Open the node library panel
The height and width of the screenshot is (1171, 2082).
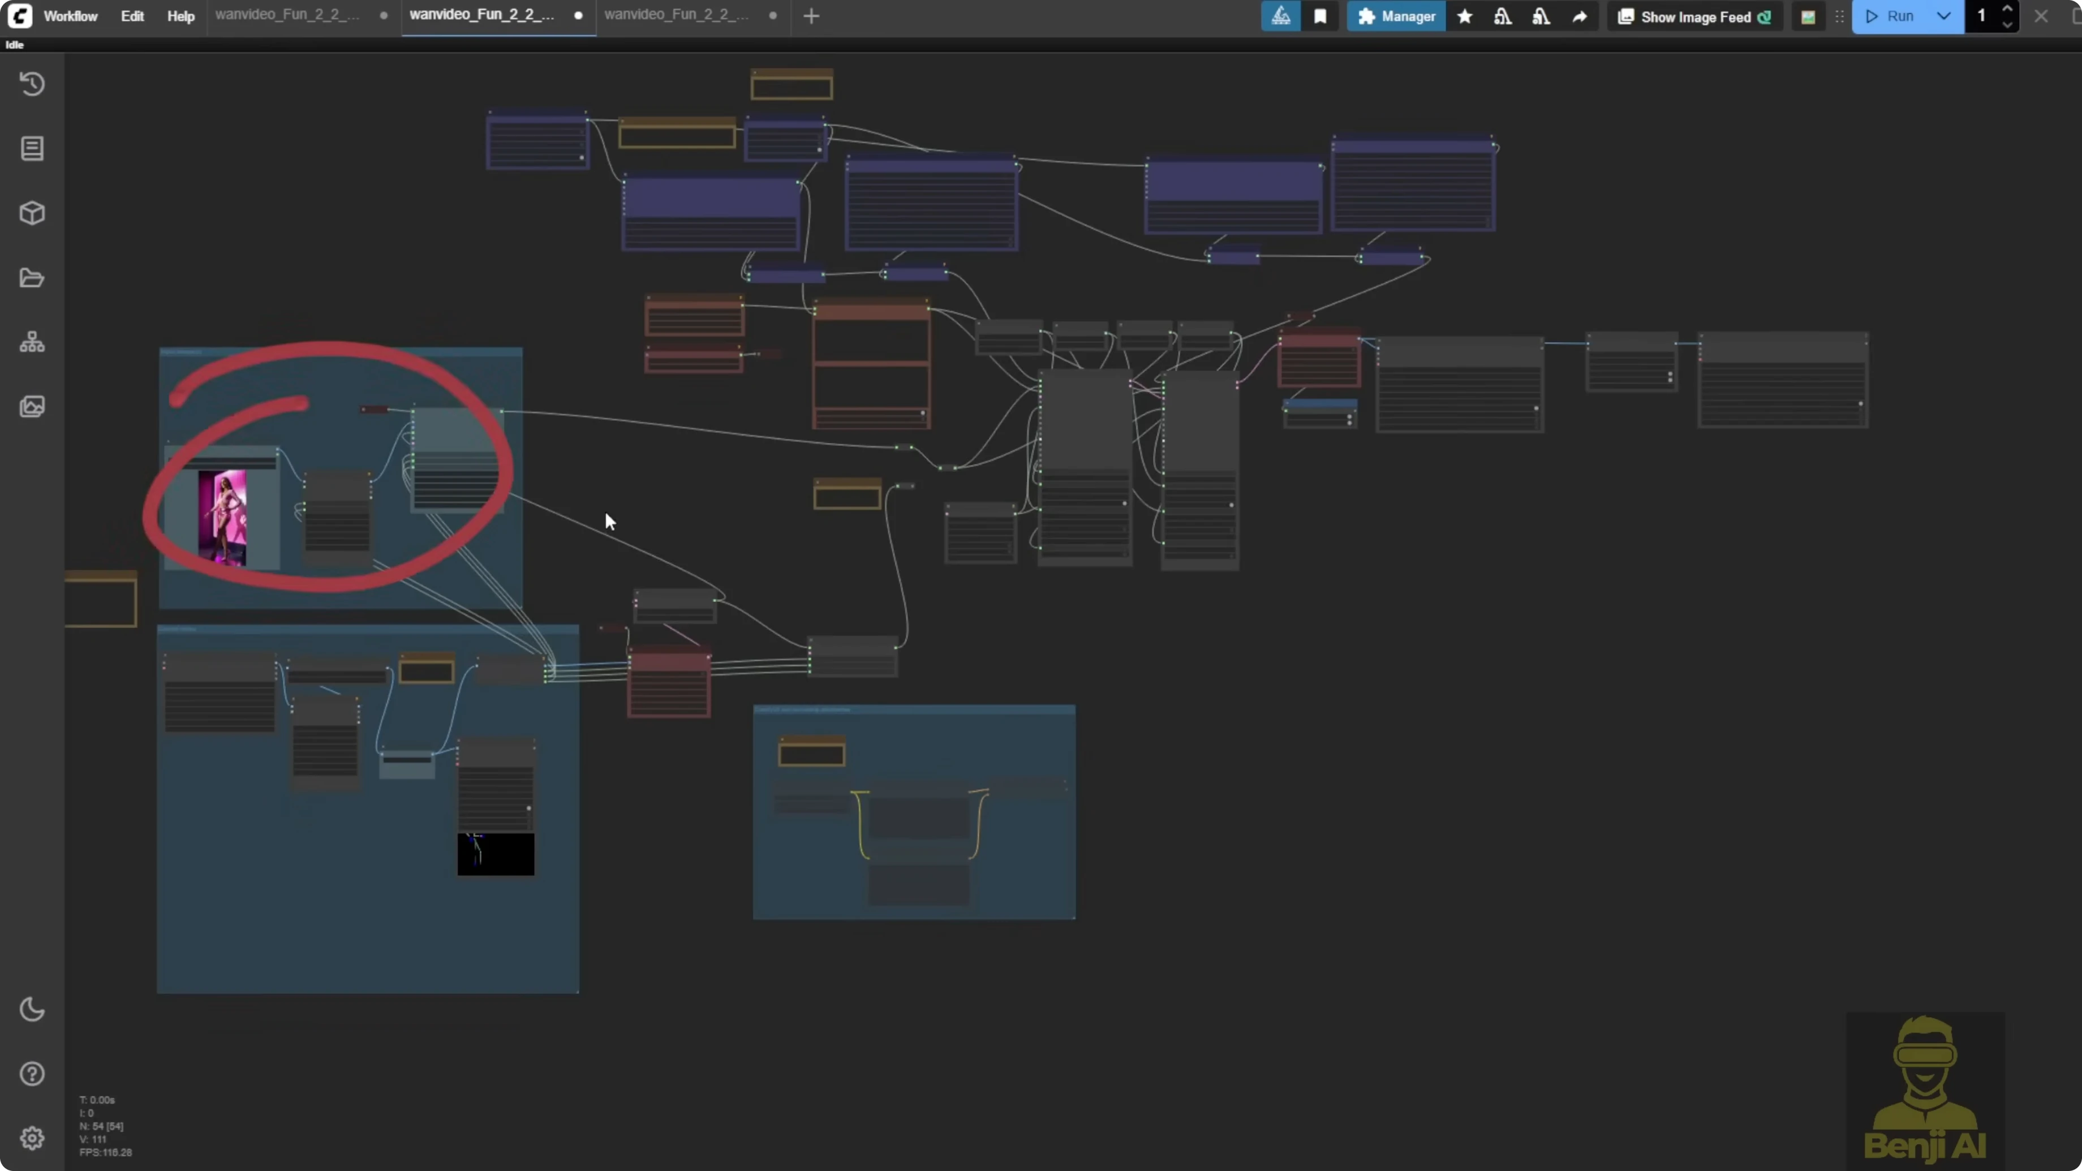point(32,149)
